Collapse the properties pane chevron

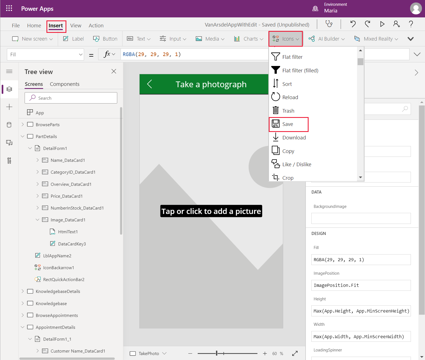(416, 73)
